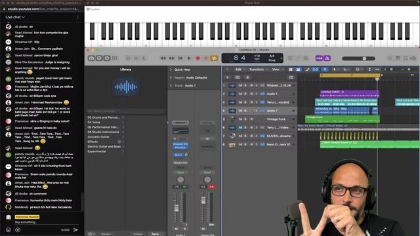The image size is (420, 236).
Task: Toggle input monitoring on Neon D track
Action: [x=257, y=144]
